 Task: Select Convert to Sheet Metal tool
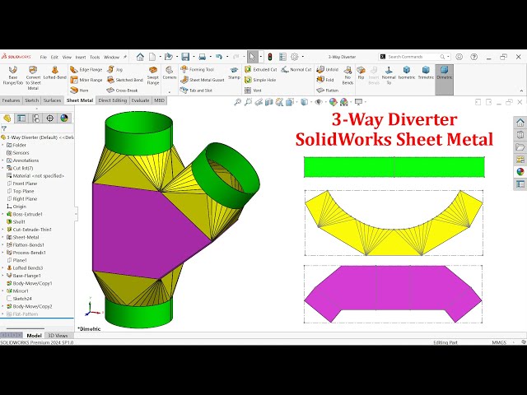(33, 78)
